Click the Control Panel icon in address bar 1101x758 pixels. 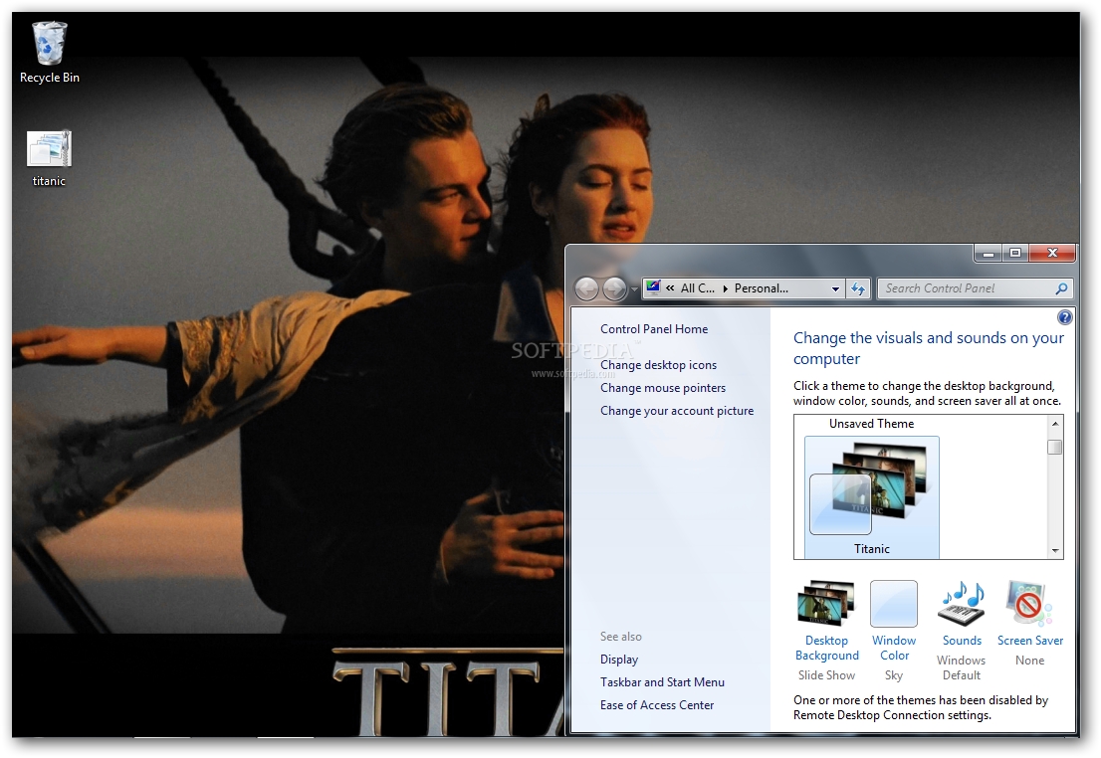[654, 287]
